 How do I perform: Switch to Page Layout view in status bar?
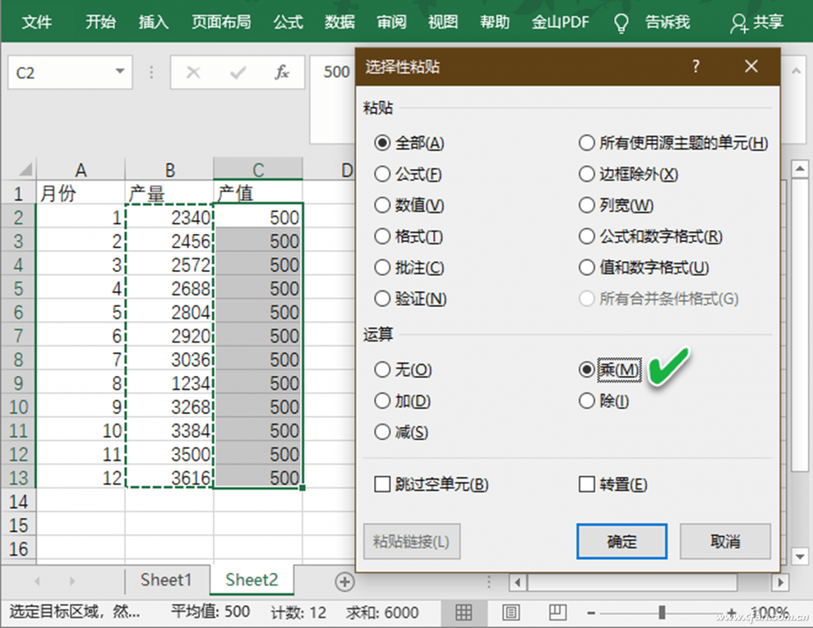click(511, 612)
